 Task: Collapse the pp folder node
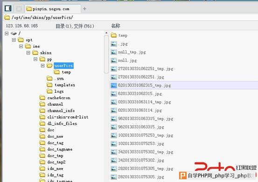pyautogui.click(x=35, y=59)
